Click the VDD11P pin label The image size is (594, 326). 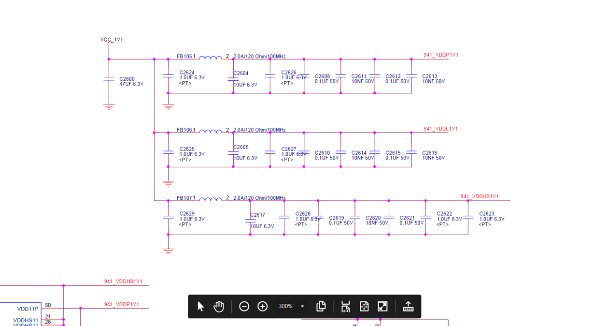coord(28,309)
